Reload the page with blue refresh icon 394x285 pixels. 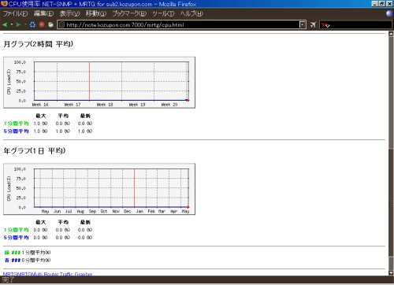tap(32, 24)
